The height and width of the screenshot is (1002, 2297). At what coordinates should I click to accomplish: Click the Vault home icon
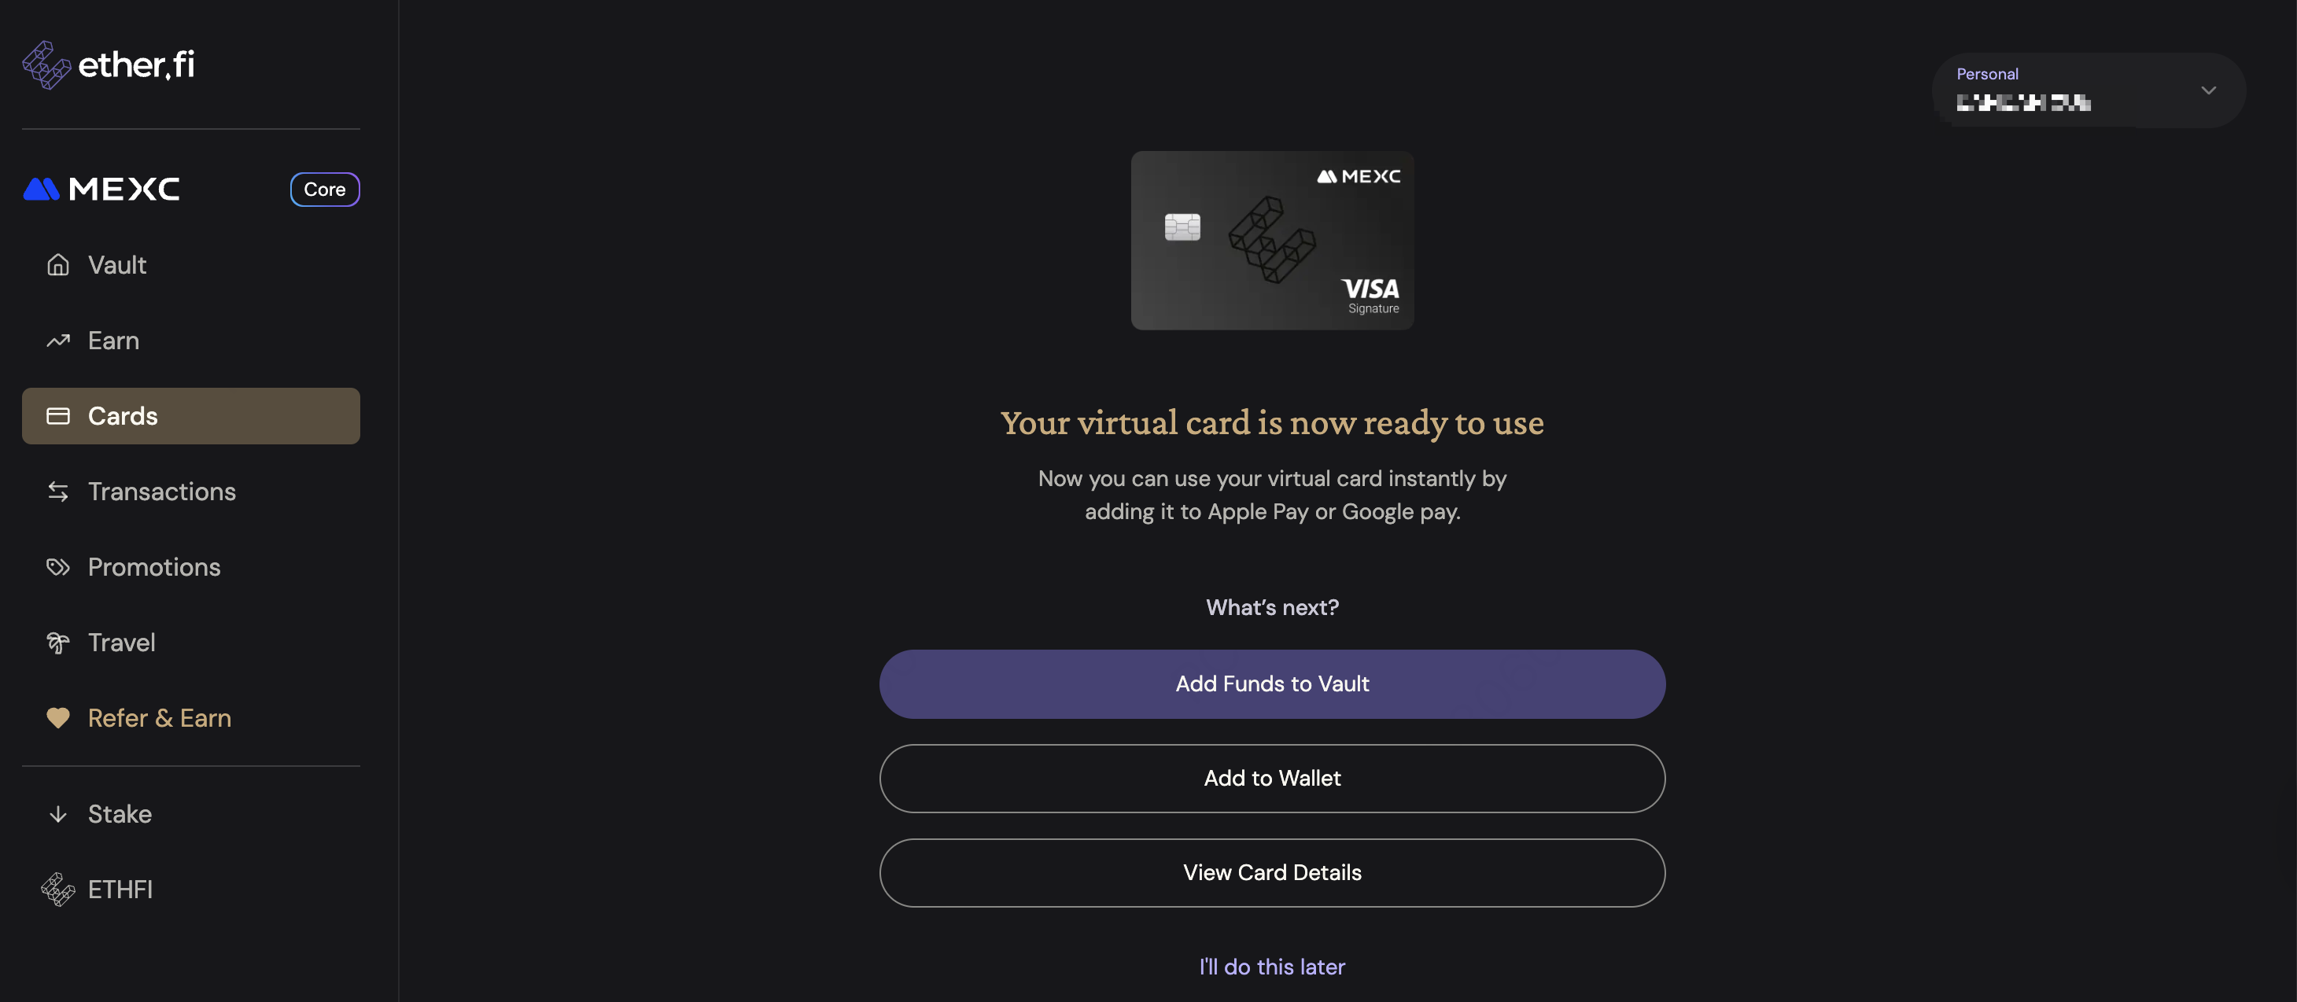pos(58,265)
